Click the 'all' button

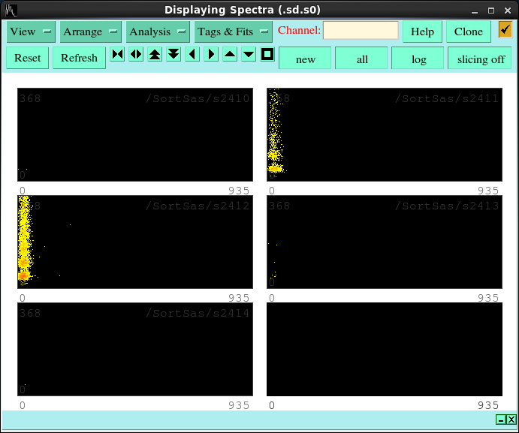pyautogui.click(x=361, y=59)
